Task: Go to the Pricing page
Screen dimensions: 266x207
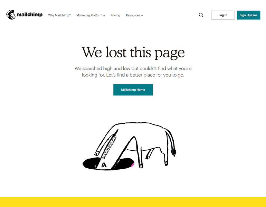Action: (x=115, y=15)
